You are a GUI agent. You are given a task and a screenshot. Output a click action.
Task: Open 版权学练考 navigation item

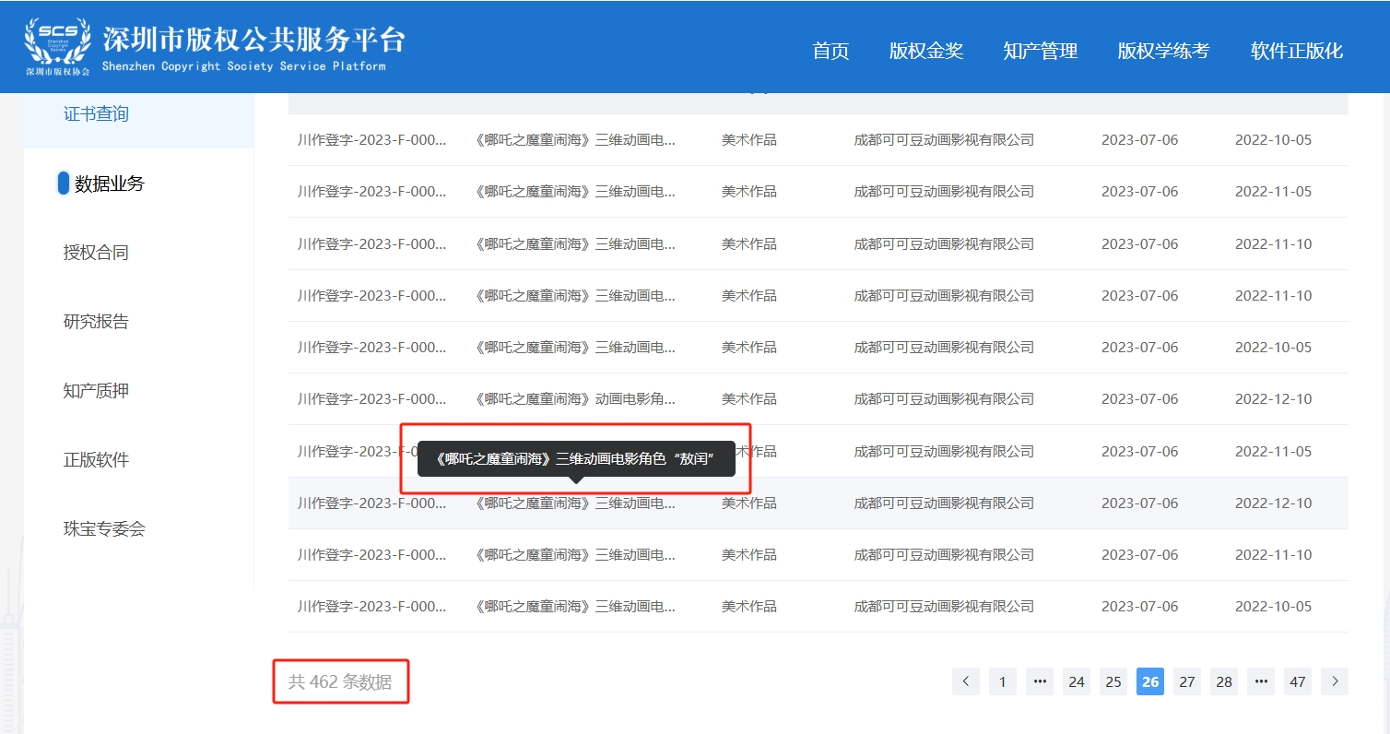click(1163, 51)
